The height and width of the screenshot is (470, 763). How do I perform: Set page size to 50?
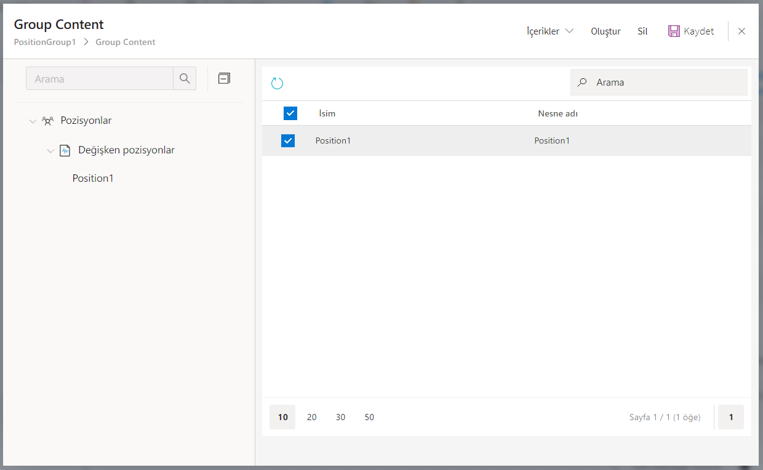(x=369, y=417)
